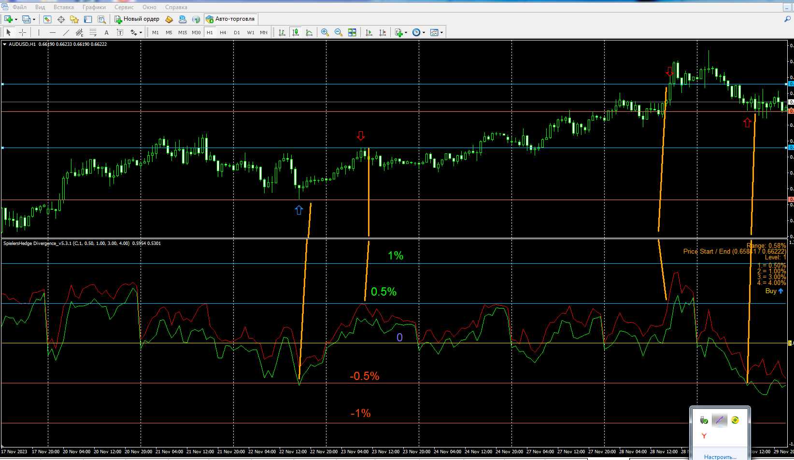Click the tile windows icon

[x=352, y=32]
